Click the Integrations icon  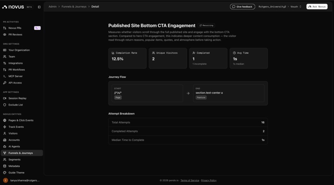pos(5,63)
